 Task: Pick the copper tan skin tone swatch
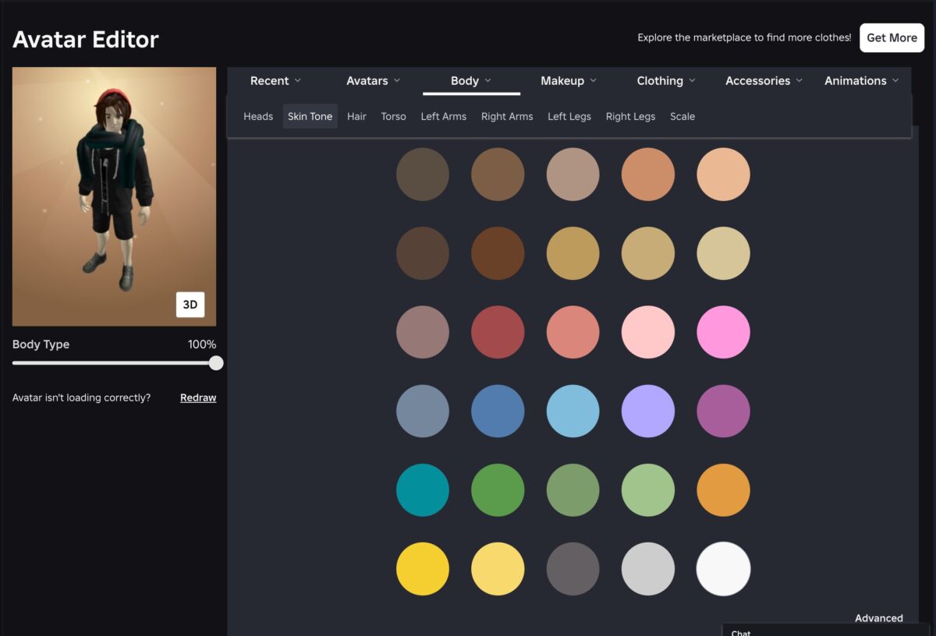[648, 175]
